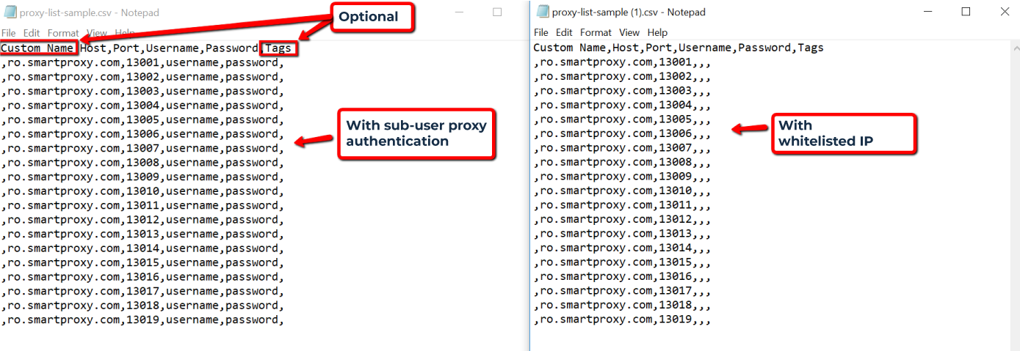Select the 13009,,, line in right window

coord(623,177)
